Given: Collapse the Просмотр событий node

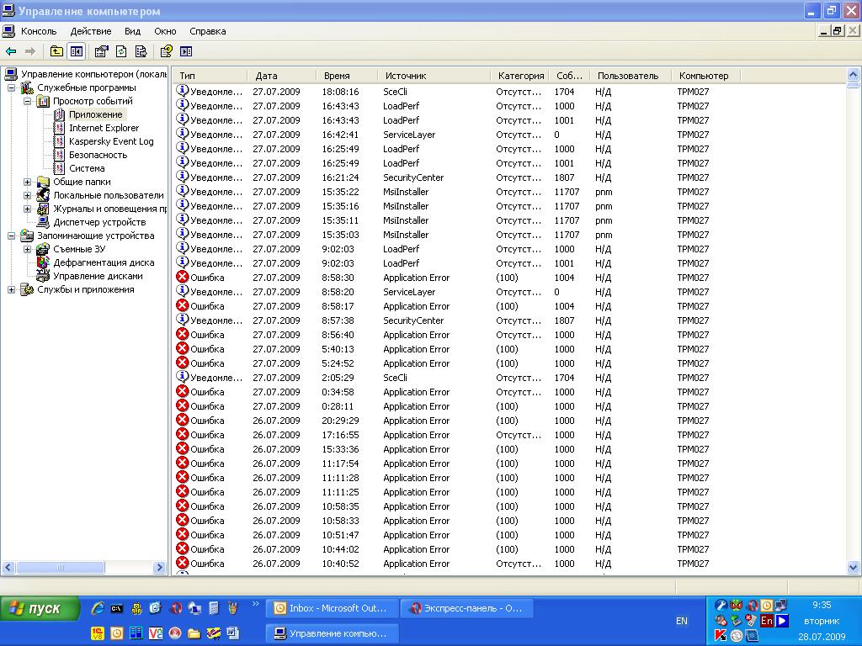Looking at the screenshot, I should (27, 101).
